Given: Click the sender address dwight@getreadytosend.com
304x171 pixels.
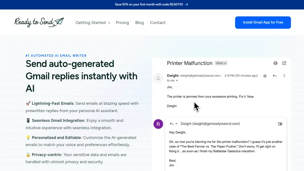Looking at the screenshot, I should tap(200, 76).
